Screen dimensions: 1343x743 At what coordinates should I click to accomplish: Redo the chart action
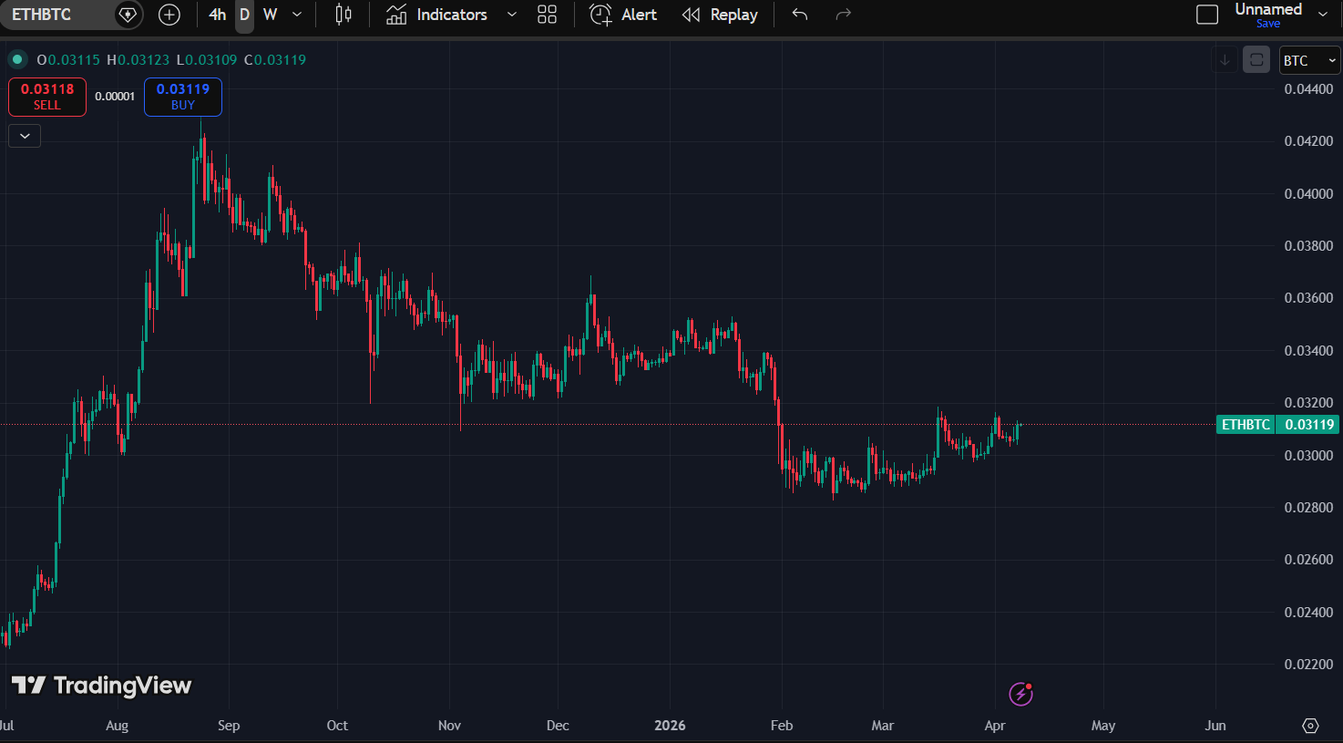pos(844,15)
